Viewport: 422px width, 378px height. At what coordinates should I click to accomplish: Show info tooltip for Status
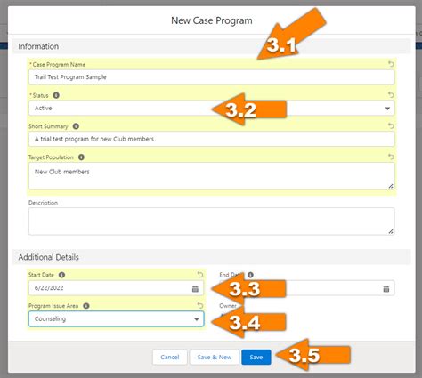pos(56,95)
